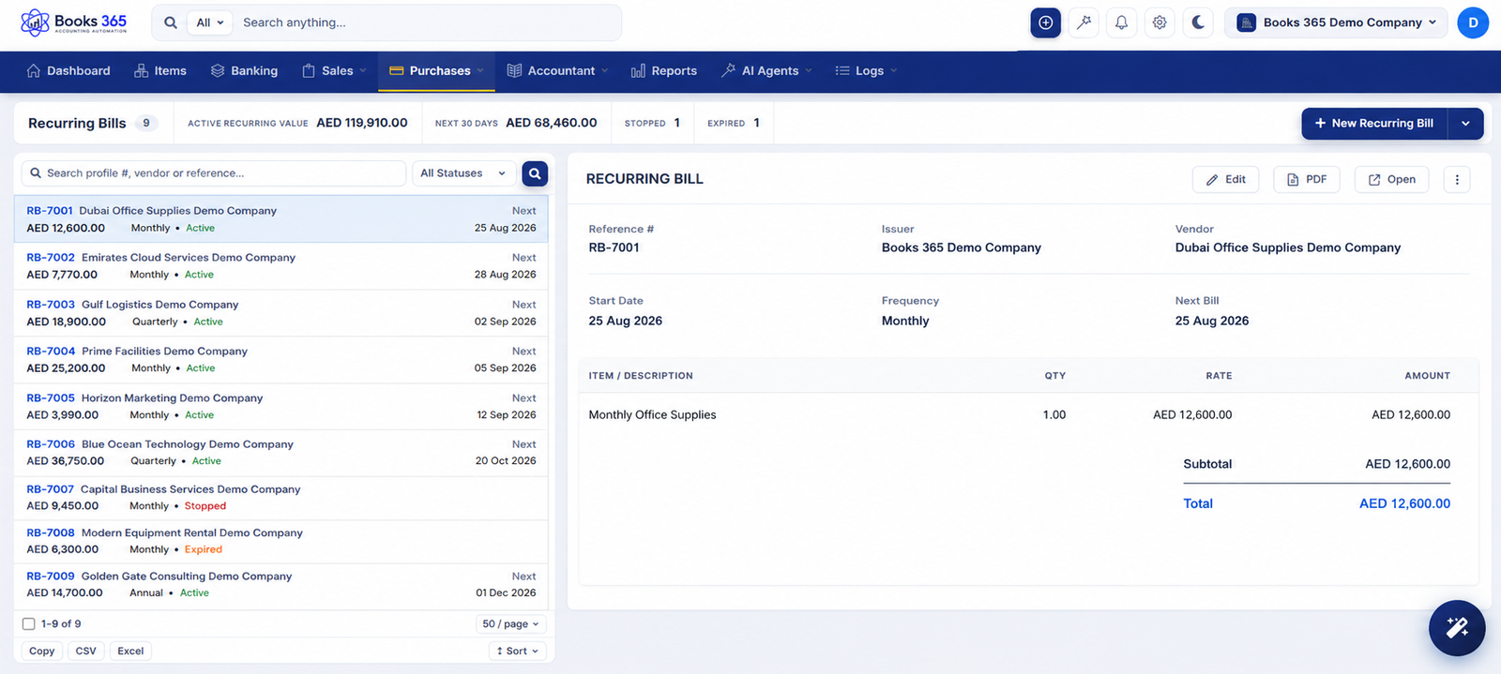Export the list to Excel

coord(130,651)
